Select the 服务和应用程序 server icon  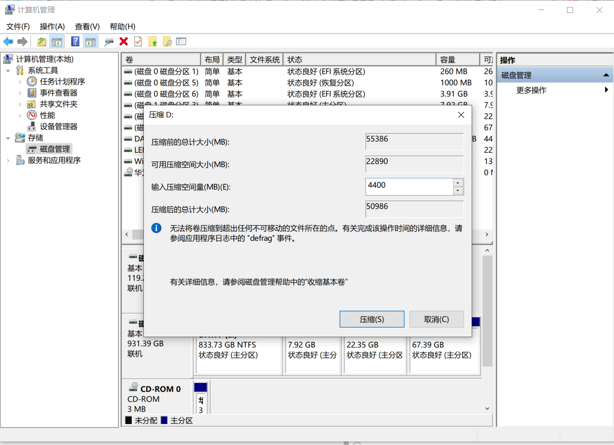click(20, 160)
